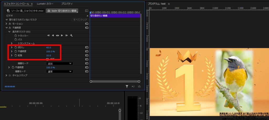Open the Program monitor panel menu icon

pos(169,4)
